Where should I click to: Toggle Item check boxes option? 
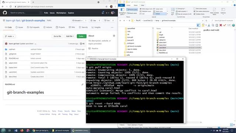(200, 9)
